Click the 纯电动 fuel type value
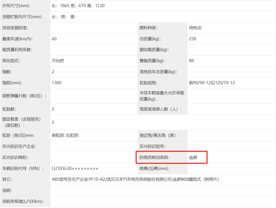Image resolution: width=276 pixels, height=208 pixels. pyautogui.click(x=195, y=28)
